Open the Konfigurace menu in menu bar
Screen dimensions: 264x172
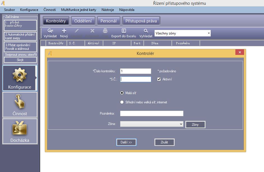click(29, 10)
